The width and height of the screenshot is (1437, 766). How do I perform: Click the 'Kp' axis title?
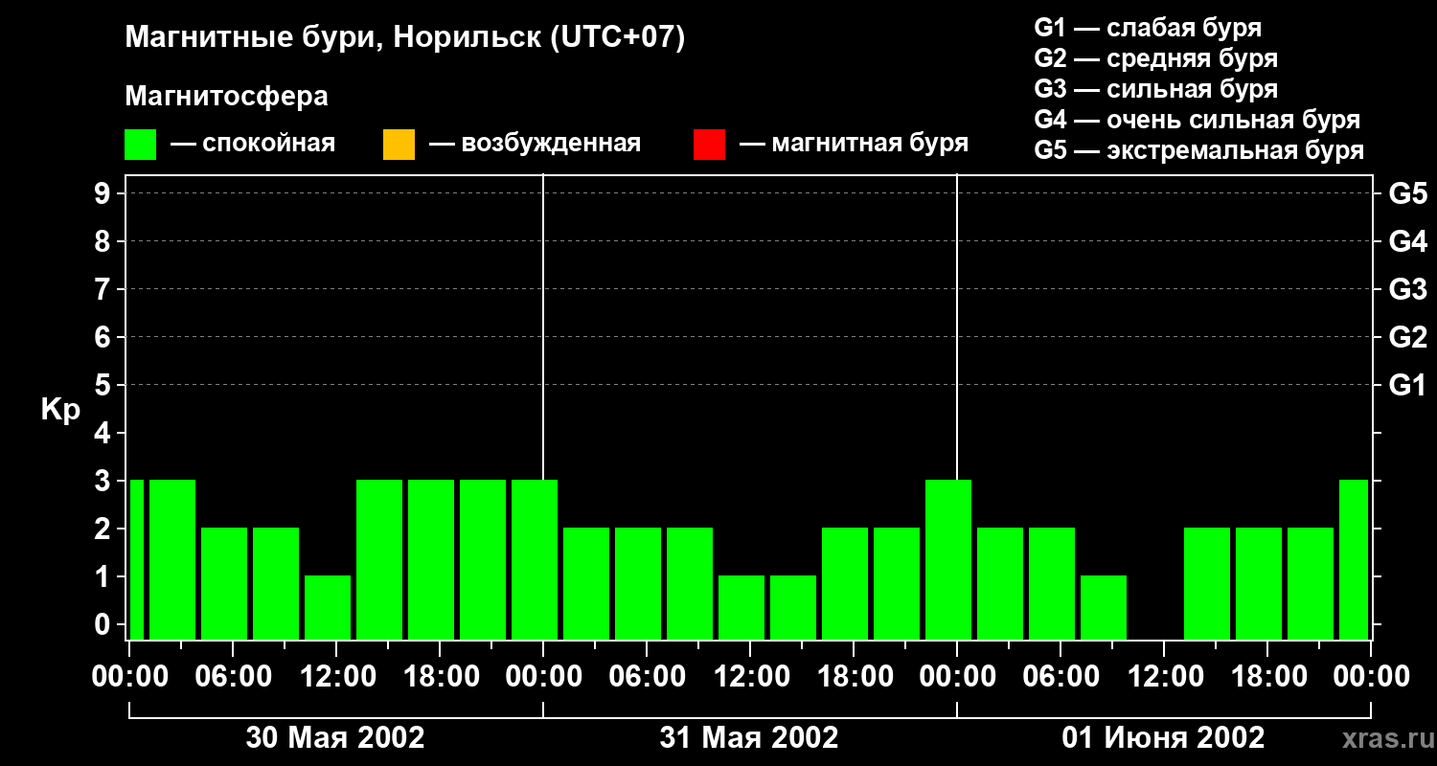(60, 410)
